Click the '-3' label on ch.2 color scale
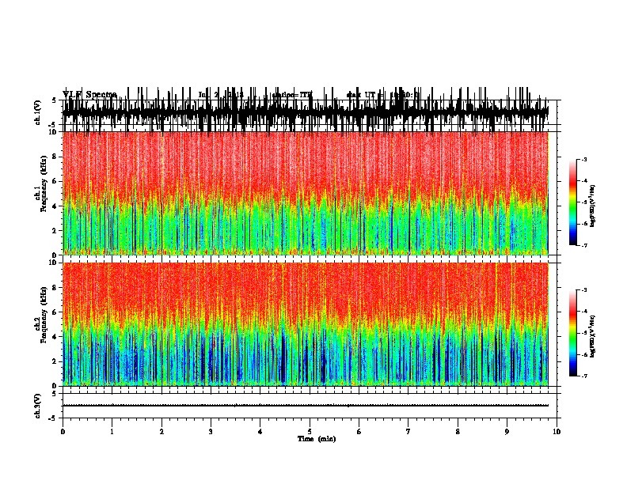Screen dimensions: 627x484 [583, 290]
